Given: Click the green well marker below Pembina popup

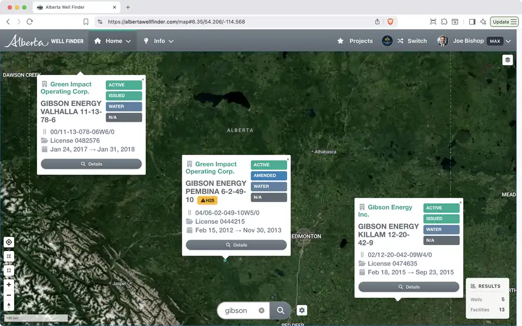Looking at the screenshot, I should coord(225,260).
